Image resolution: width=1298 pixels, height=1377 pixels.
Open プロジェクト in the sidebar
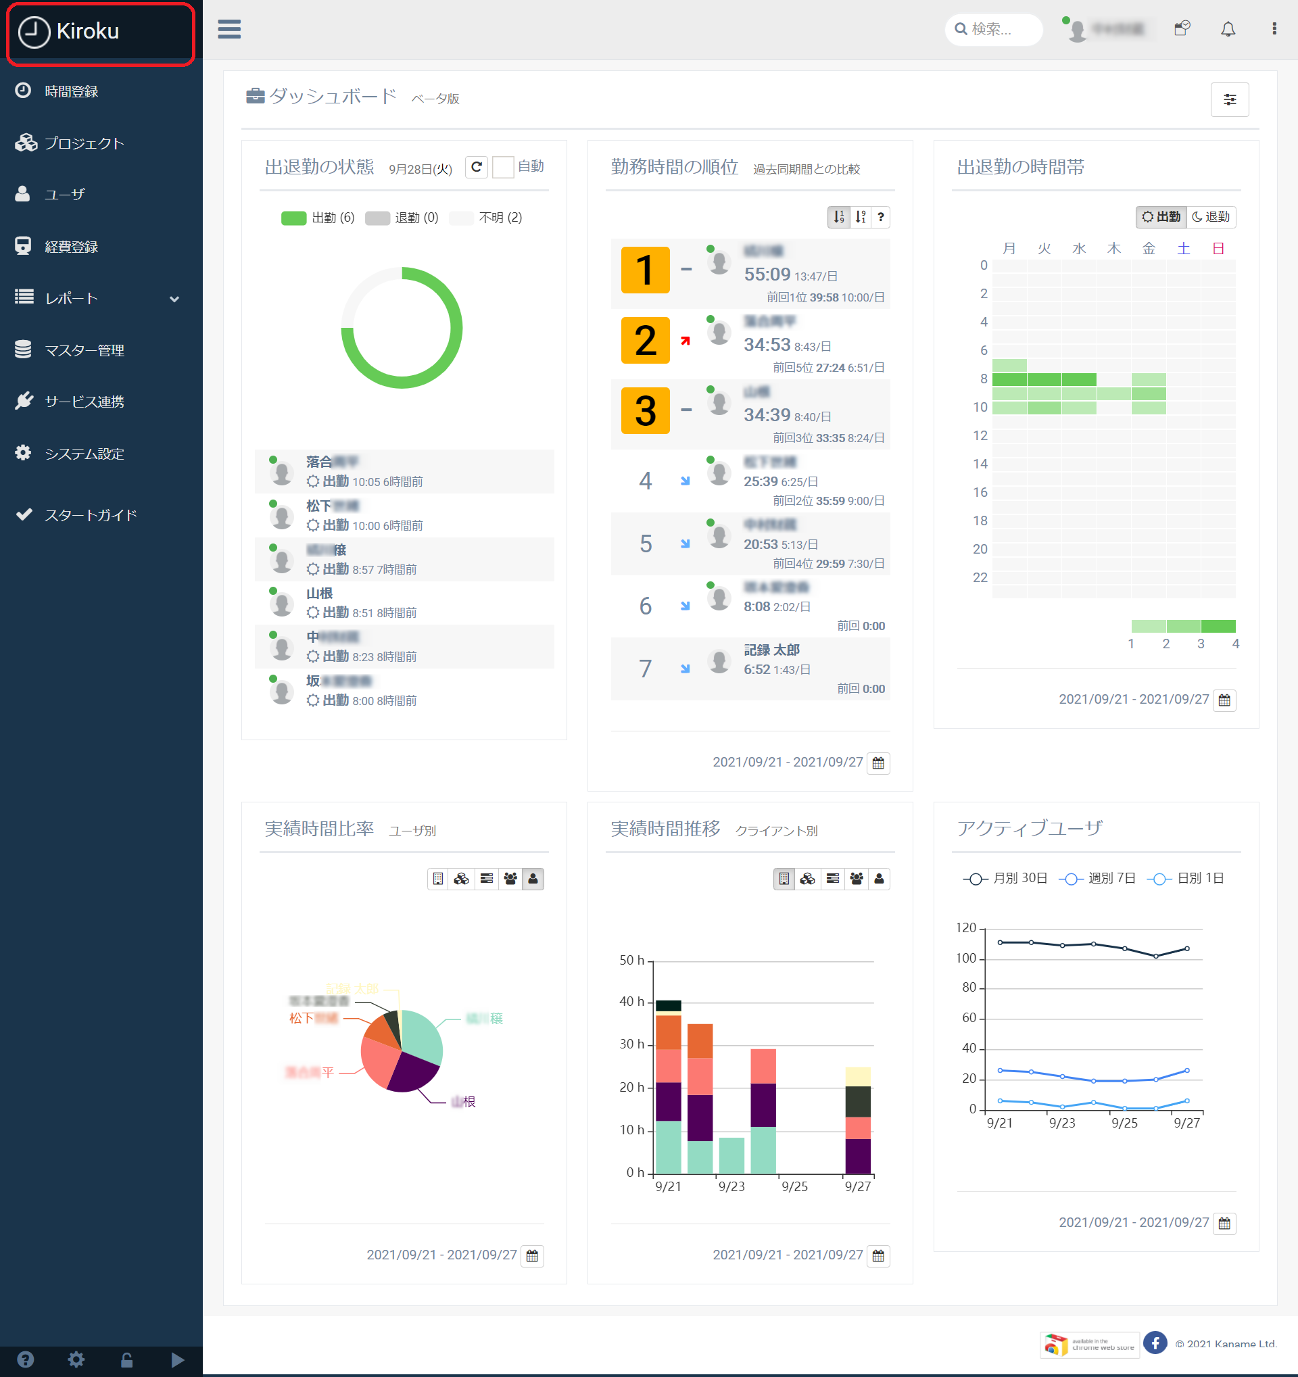(83, 143)
